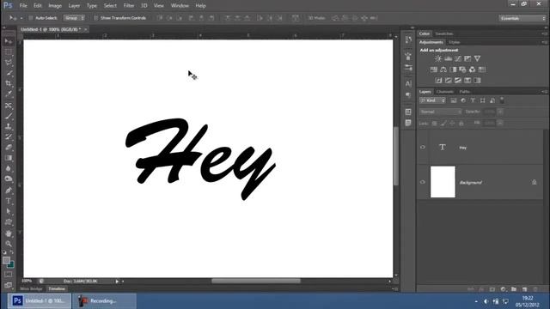Click the foreground color swatch
The height and width of the screenshot is (309, 550).
[6, 260]
